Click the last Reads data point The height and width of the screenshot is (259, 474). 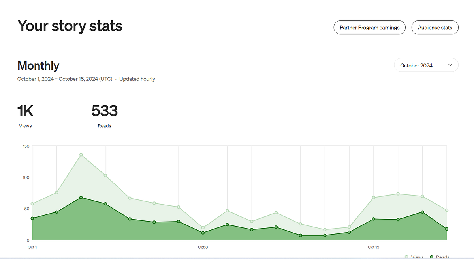click(x=447, y=229)
